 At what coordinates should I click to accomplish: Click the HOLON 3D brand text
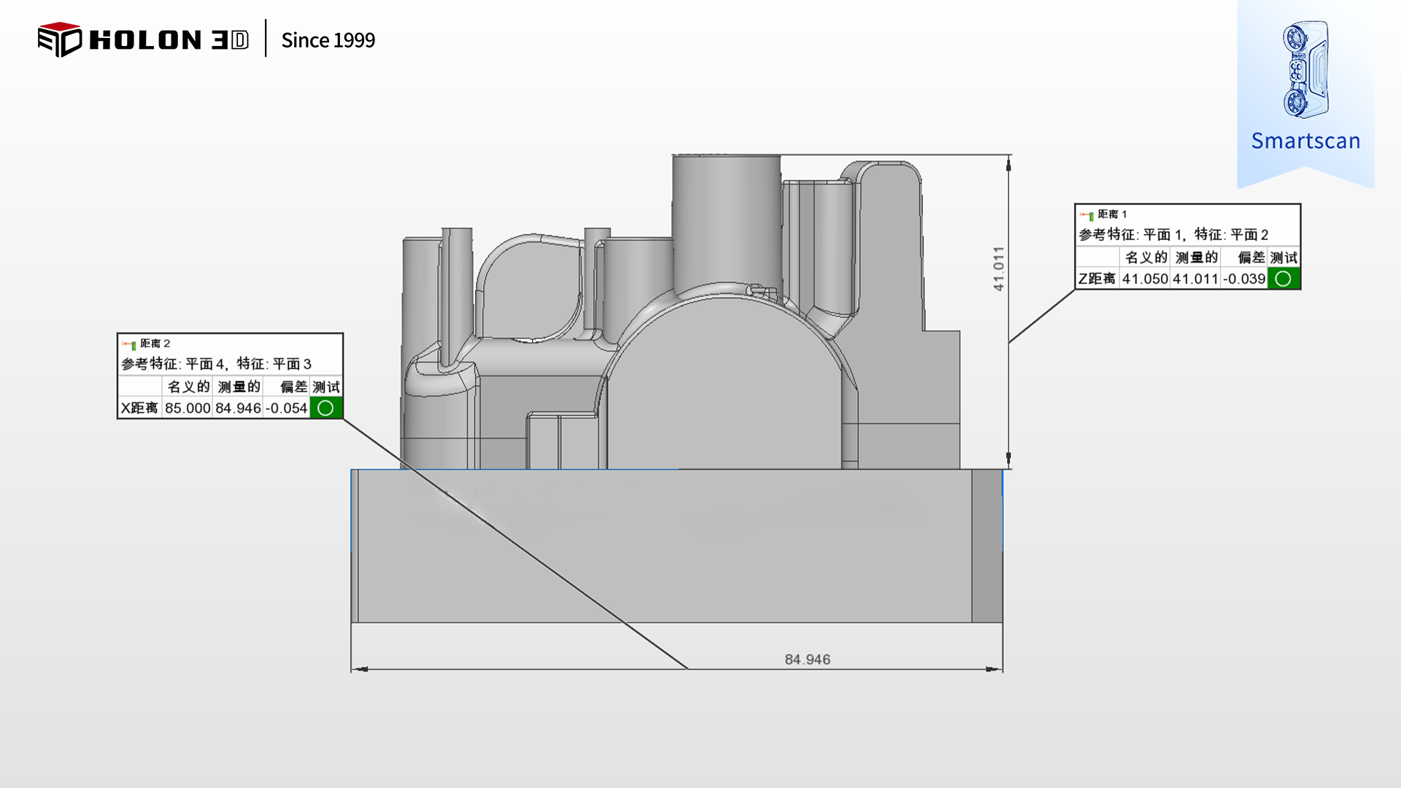[x=169, y=40]
